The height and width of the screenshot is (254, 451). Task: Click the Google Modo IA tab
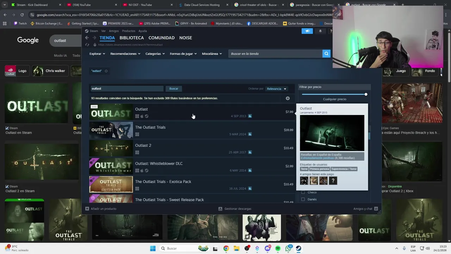[60, 55]
